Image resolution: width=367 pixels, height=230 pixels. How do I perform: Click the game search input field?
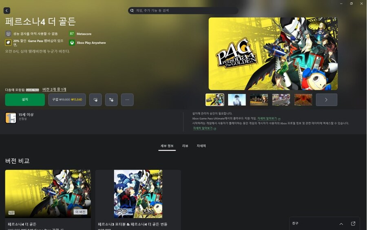183,11
